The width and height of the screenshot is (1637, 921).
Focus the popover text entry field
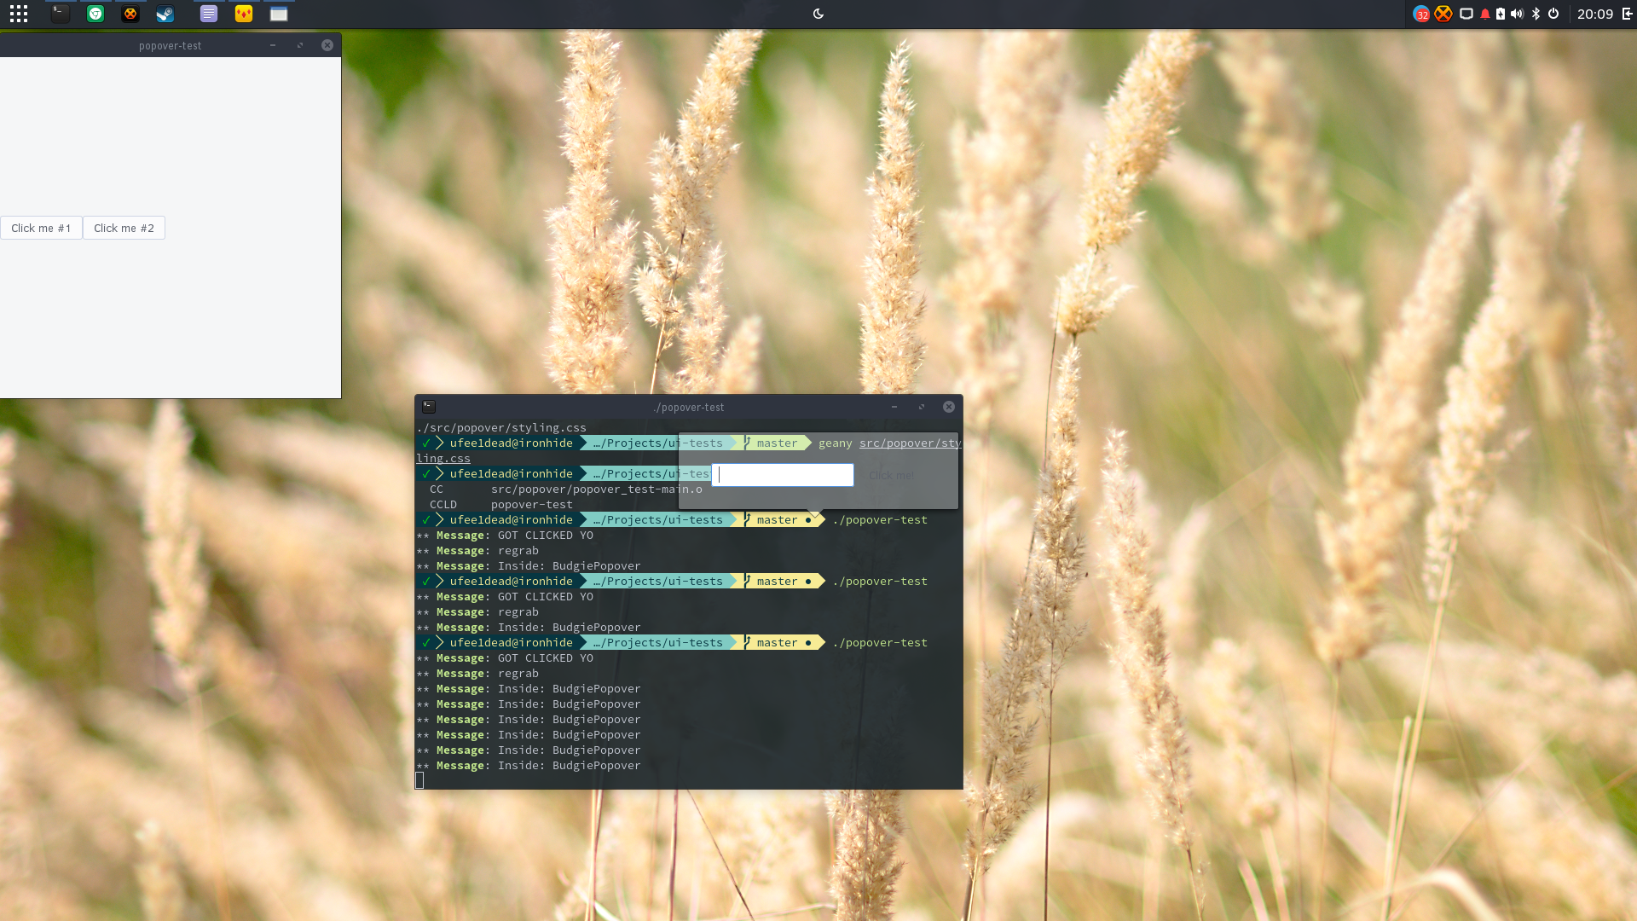[x=783, y=475]
